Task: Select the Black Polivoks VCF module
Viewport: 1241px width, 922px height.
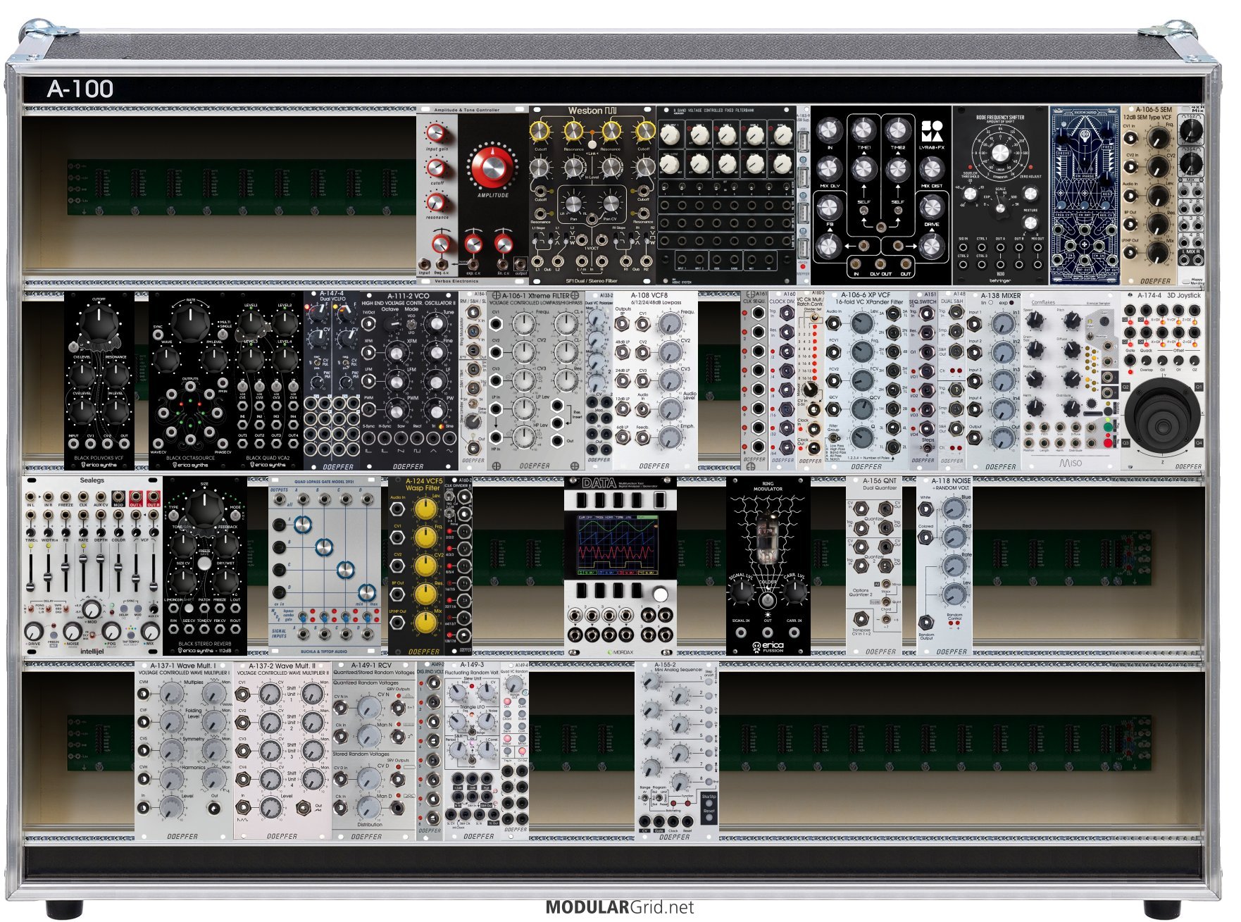Action: point(99,381)
